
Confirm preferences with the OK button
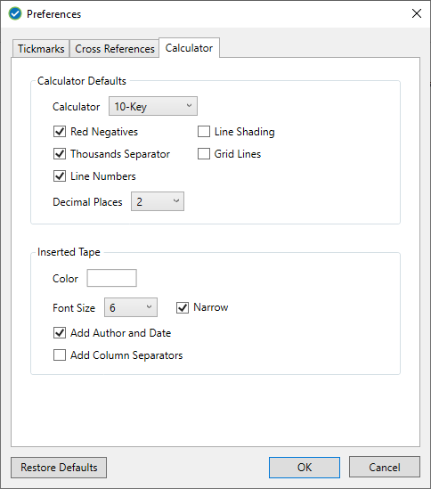[305, 468]
